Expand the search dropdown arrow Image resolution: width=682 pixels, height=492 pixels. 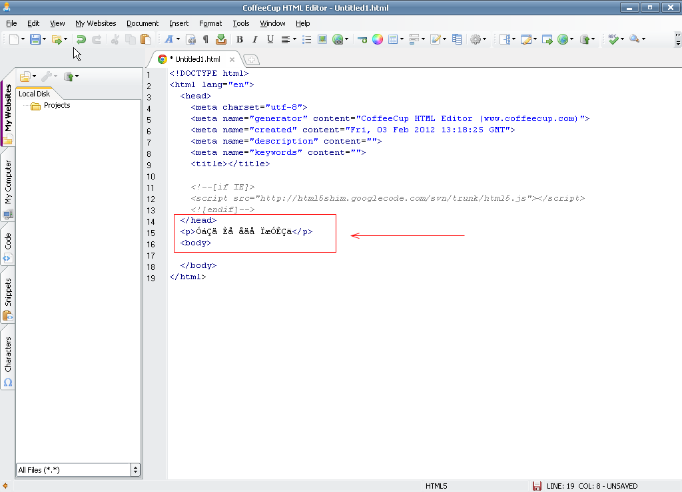pos(644,39)
